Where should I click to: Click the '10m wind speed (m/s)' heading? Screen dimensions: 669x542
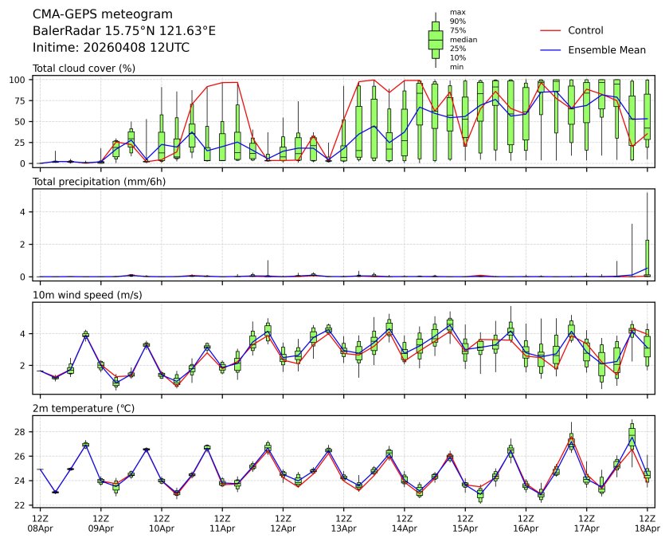[x=88, y=296]
